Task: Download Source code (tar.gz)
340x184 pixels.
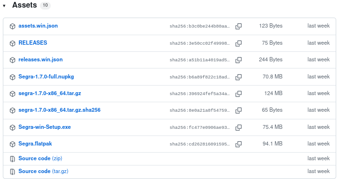Action: (x=43, y=172)
